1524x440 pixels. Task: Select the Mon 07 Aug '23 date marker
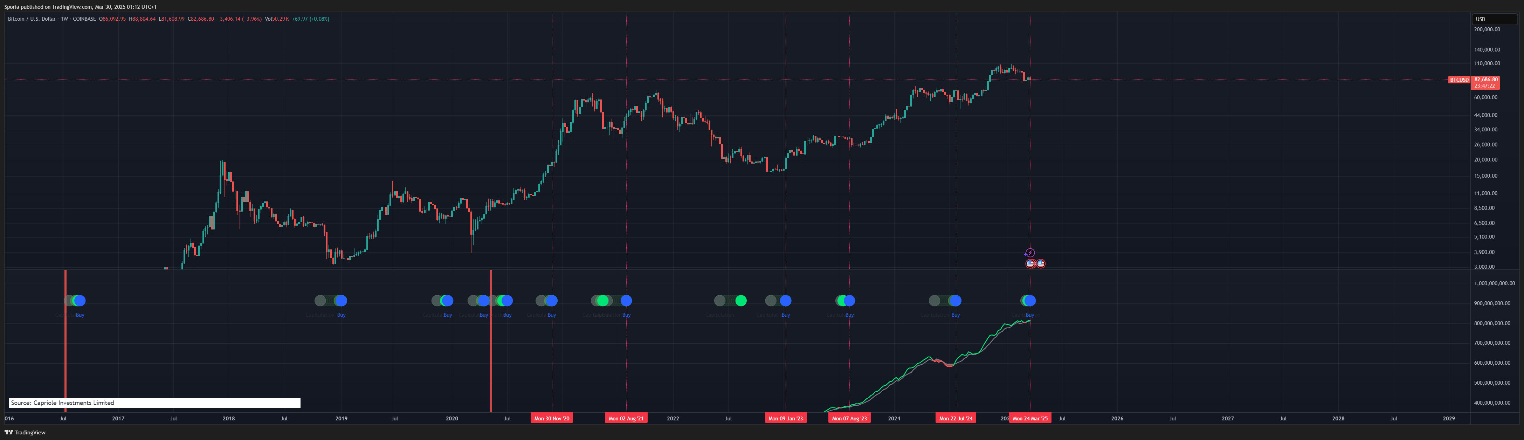[x=849, y=418]
